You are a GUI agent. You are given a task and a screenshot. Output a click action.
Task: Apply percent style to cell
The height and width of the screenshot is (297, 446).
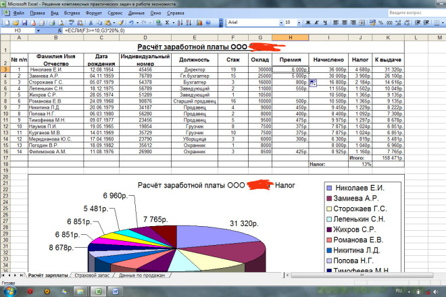[381, 22]
